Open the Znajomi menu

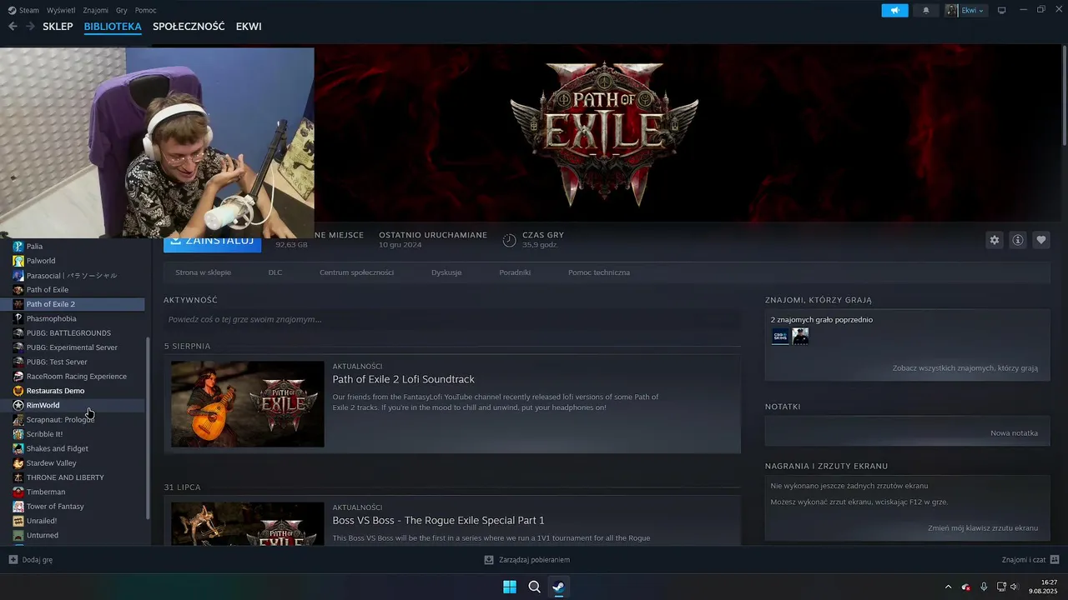click(96, 11)
